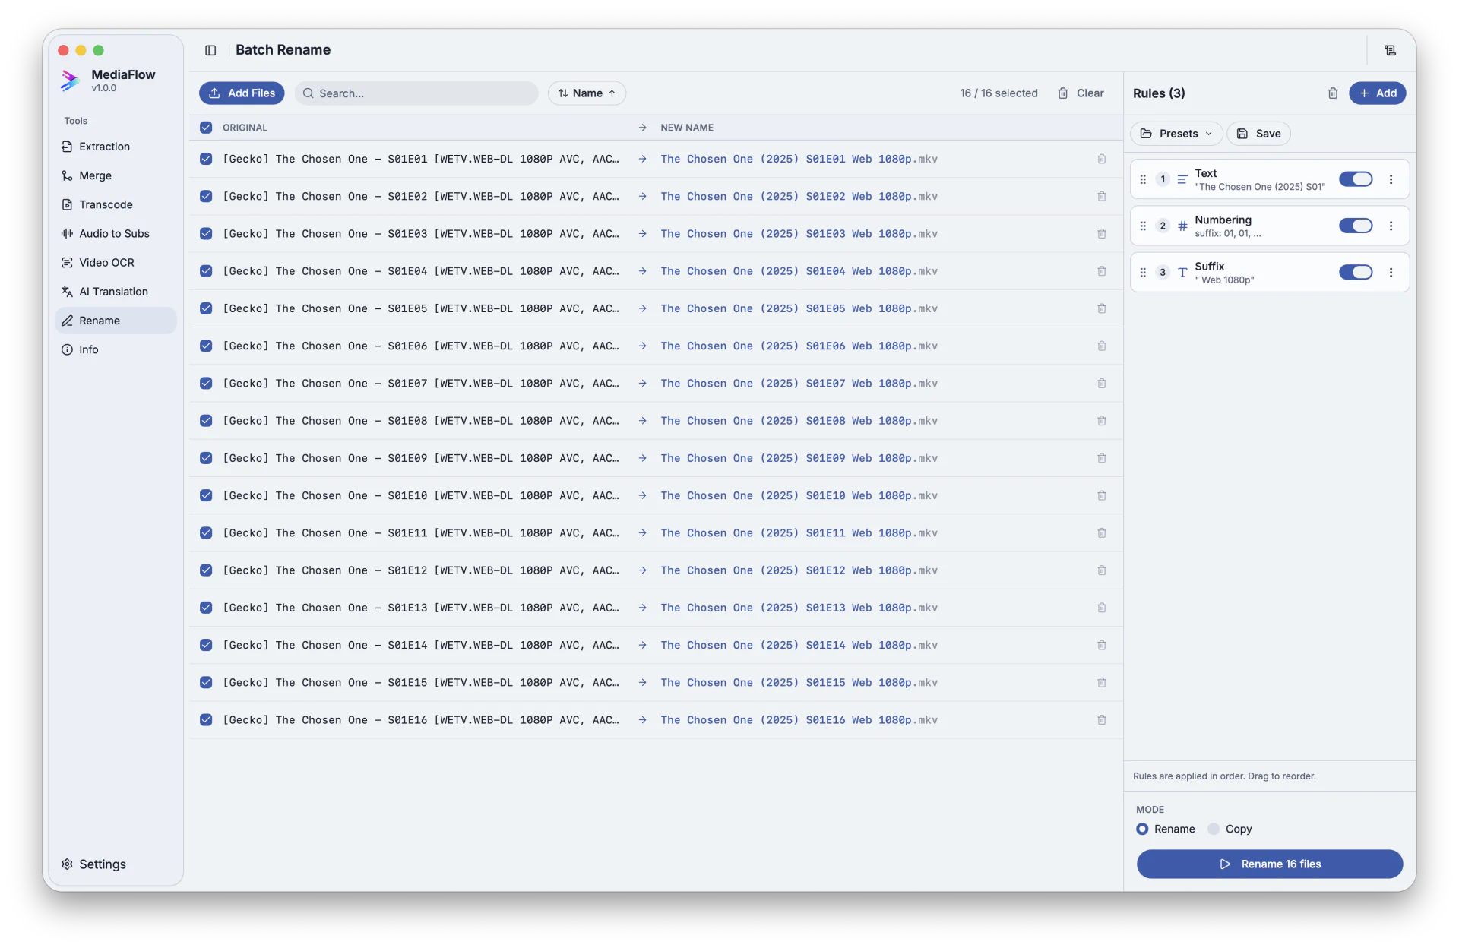Screen dimensions: 1459x948
Task: Open the Extraction tool
Action: [116, 147]
